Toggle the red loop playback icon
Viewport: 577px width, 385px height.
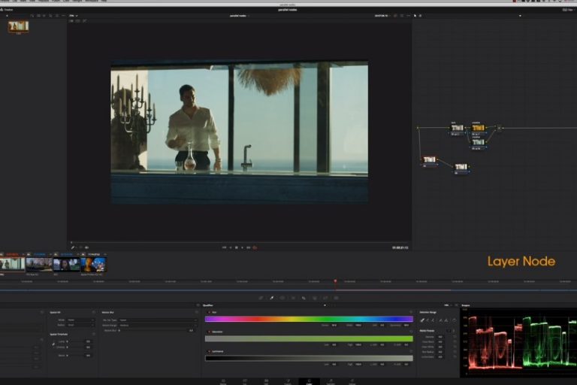coord(255,247)
